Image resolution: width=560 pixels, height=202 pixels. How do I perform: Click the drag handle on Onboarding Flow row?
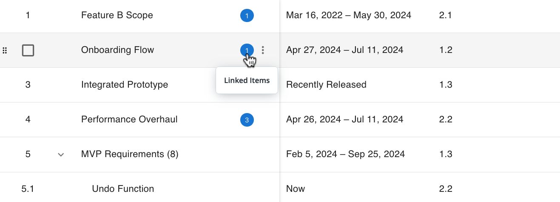[x=5, y=50]
